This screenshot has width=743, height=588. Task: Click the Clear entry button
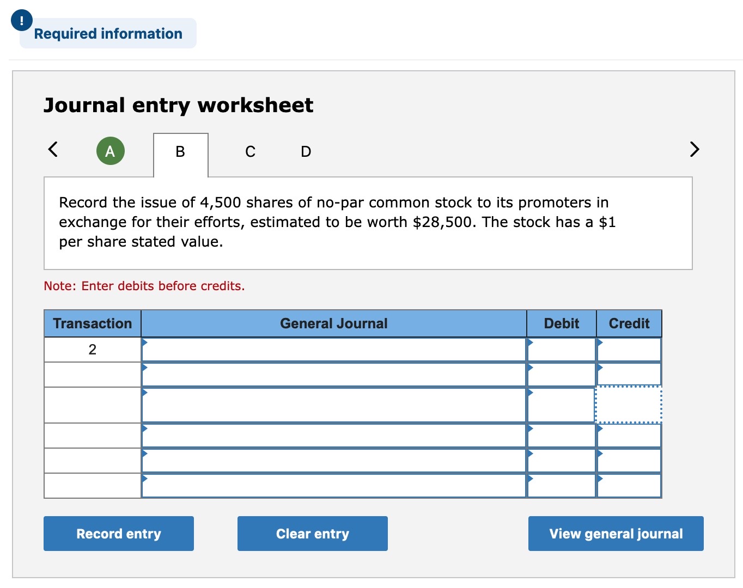coord(312,534)
